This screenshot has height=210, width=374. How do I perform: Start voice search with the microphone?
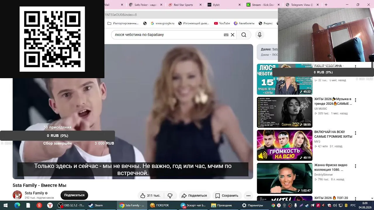click(259, 35)
